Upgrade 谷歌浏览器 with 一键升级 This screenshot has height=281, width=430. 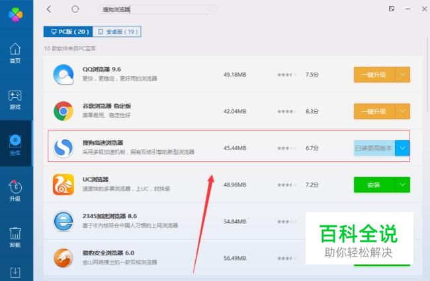click(374, 111)
